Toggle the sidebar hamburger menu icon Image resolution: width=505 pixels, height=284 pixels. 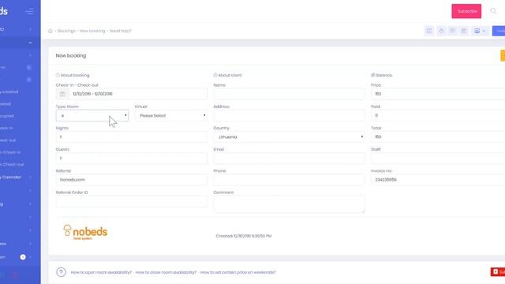[x=29, y=12]
